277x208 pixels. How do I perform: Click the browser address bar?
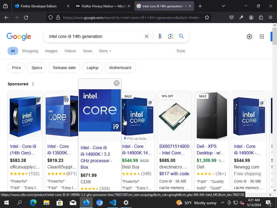click(132, 18)
